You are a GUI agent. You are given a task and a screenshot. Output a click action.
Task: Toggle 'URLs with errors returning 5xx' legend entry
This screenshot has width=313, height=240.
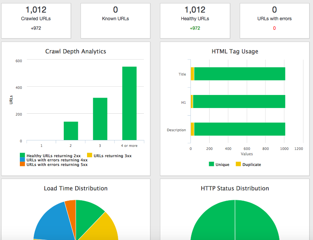56,165
